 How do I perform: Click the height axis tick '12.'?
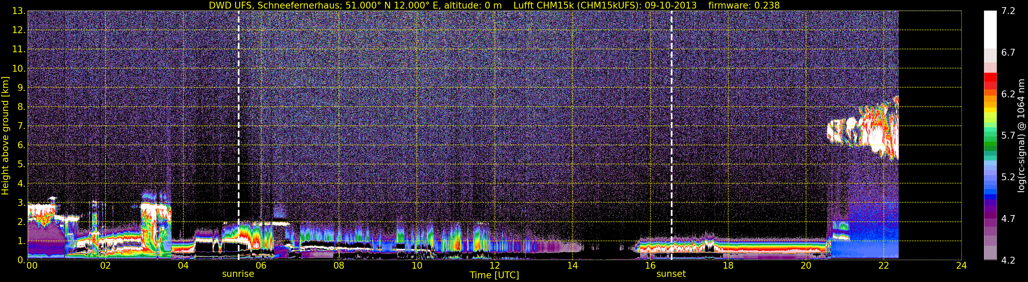pyautogui.click(x=18, y=30)
